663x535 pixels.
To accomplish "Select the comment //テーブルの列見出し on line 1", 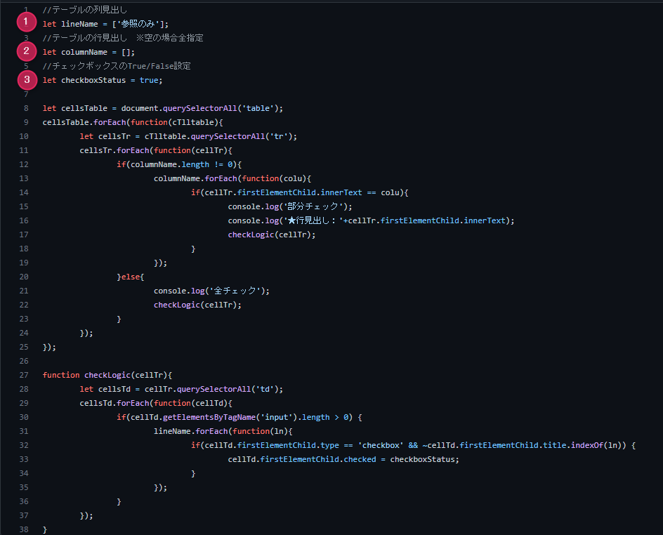I will click(x=84, y=9).
